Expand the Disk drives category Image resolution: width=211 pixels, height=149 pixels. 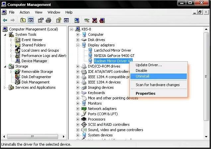point(78,40)
